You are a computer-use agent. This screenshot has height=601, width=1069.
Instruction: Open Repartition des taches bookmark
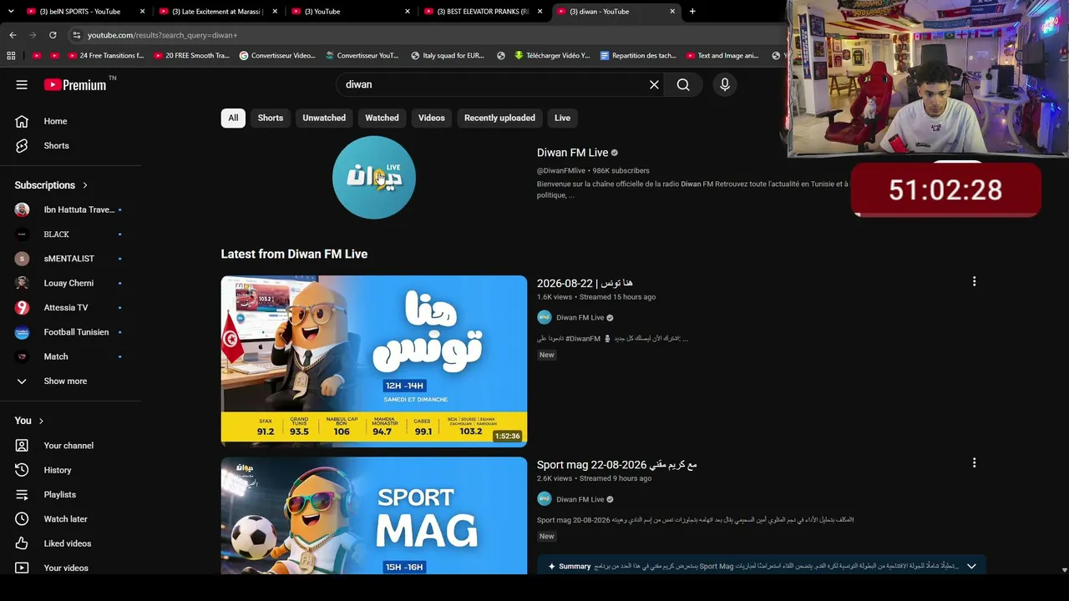tap(638, 56)
